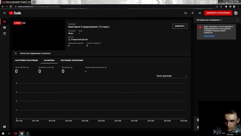Select the Аналитика tab
Screen dimensions: 241x136
click(x=49, y=60)
